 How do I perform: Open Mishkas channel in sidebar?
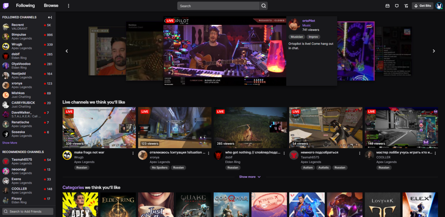[x=28, y=95]
